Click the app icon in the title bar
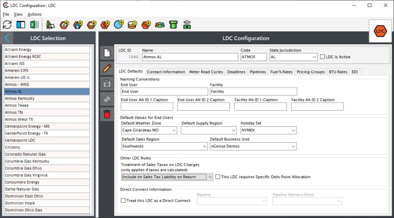394x218 pixels. tap(5, 5)
